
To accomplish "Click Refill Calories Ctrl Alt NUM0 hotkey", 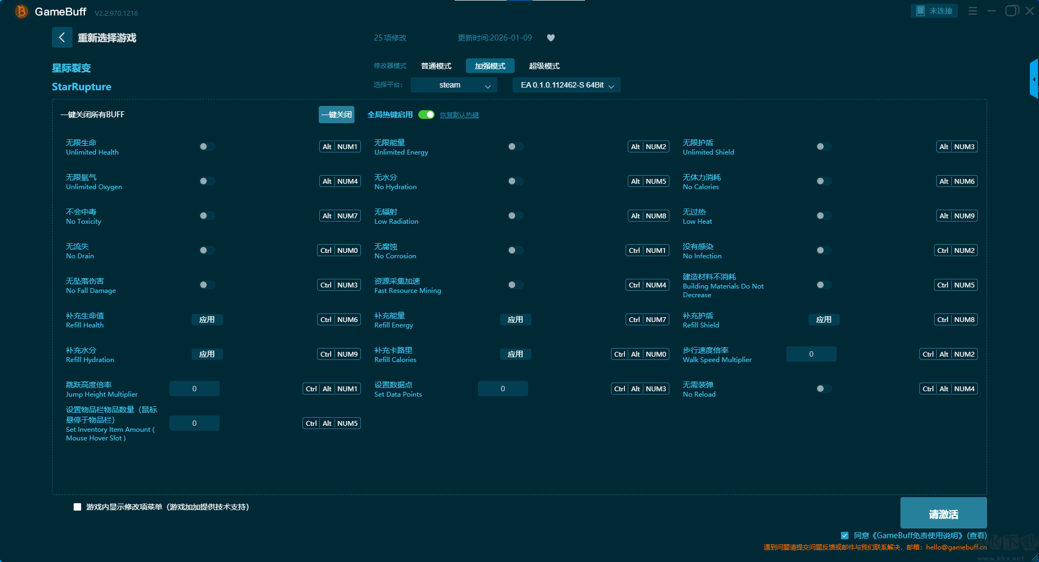I will coord(640,354).
